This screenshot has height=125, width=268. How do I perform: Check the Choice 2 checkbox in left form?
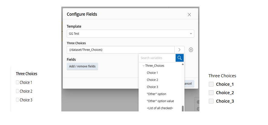pos(18,91)
